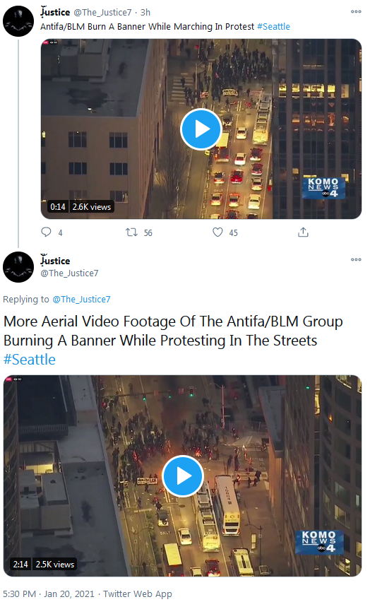This screenshot has height=602, width=370.
Task: Open the @The_Justice7 replying-to mention
Action: point(81,299)
